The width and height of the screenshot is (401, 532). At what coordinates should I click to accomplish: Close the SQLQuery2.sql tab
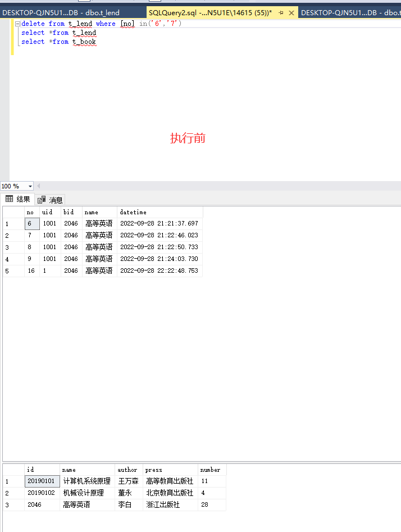(x=291, y=13)
